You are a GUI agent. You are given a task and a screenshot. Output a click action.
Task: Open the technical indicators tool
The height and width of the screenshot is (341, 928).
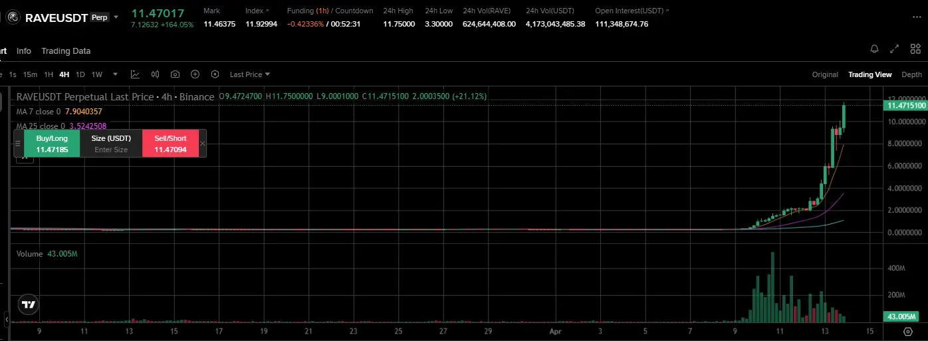click(135, 74)
